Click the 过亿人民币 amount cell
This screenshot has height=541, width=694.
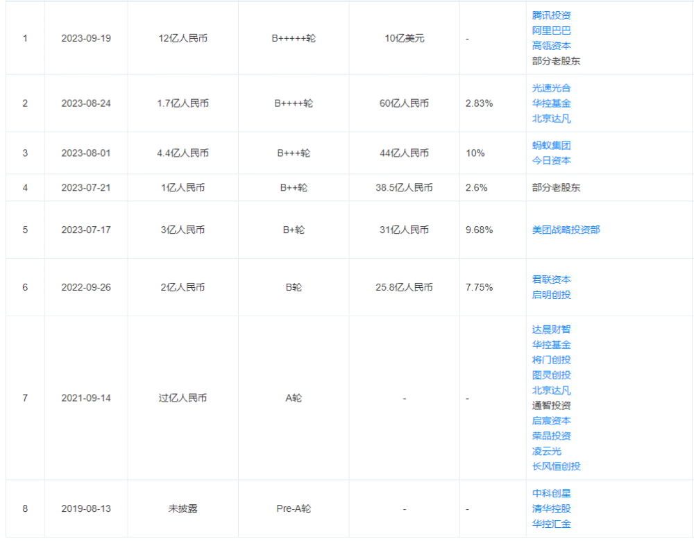[183, 398]
